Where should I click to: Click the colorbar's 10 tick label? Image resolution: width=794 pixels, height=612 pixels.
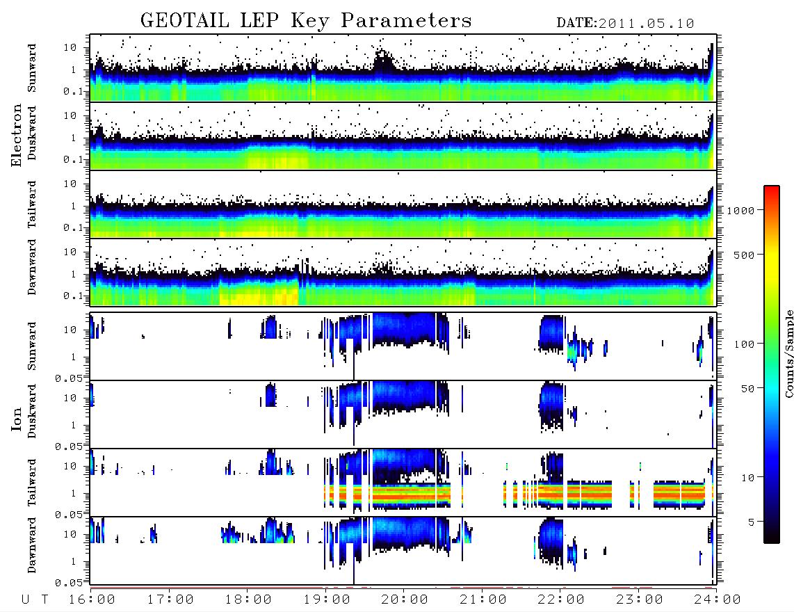748,478
